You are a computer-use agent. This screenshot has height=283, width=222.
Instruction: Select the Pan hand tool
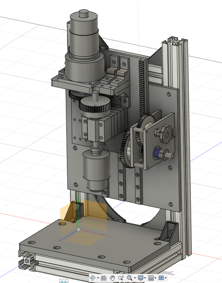(112, 278)
